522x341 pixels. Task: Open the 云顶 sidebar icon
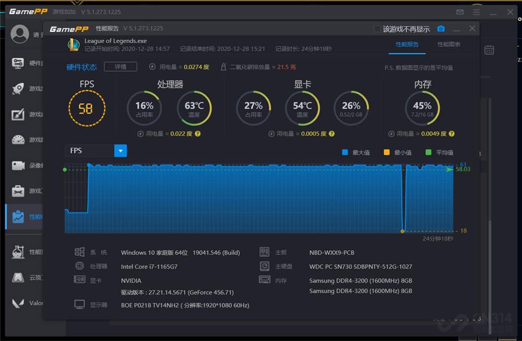point(18,277)
